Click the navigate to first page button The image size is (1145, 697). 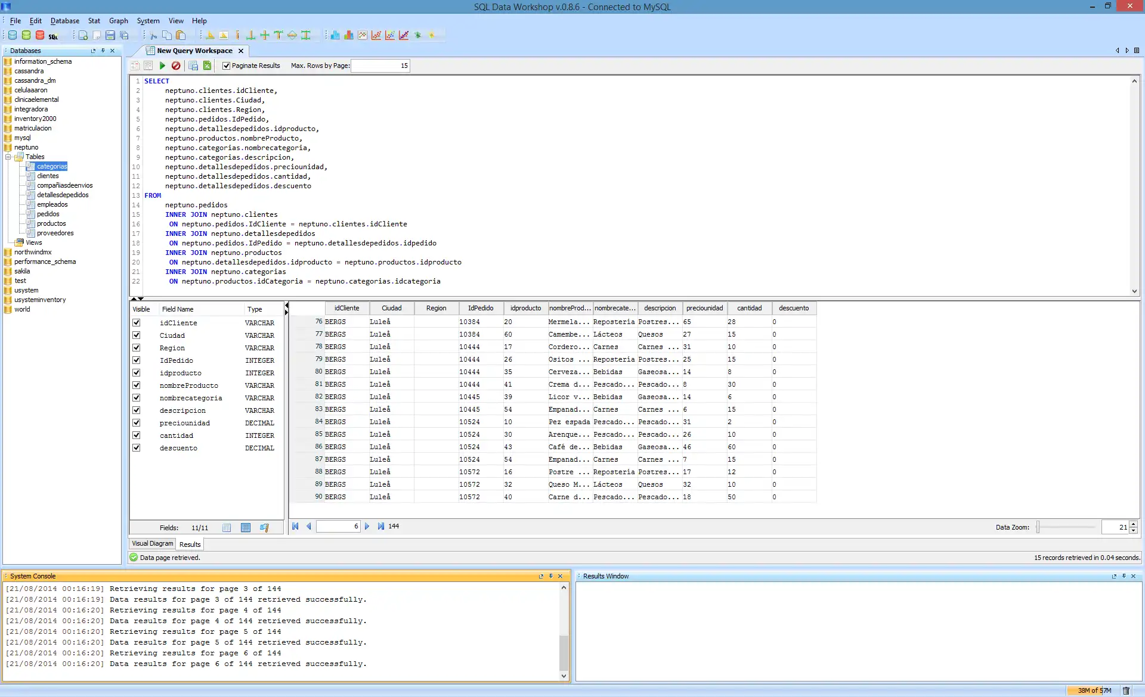coord(295,526)
